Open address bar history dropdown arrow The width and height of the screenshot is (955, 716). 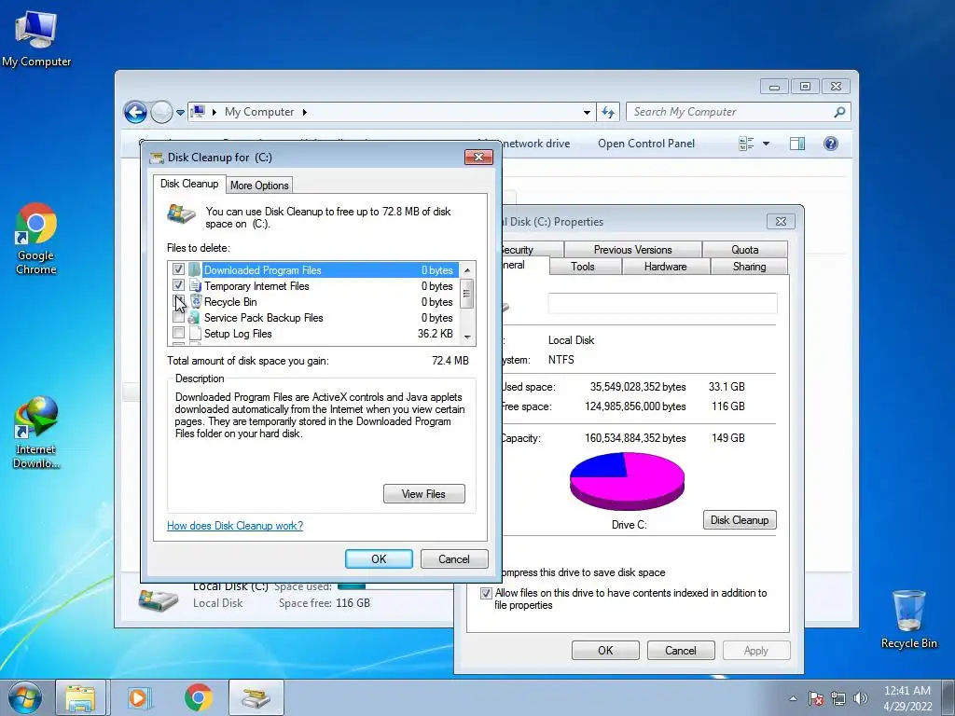point(587,113)
